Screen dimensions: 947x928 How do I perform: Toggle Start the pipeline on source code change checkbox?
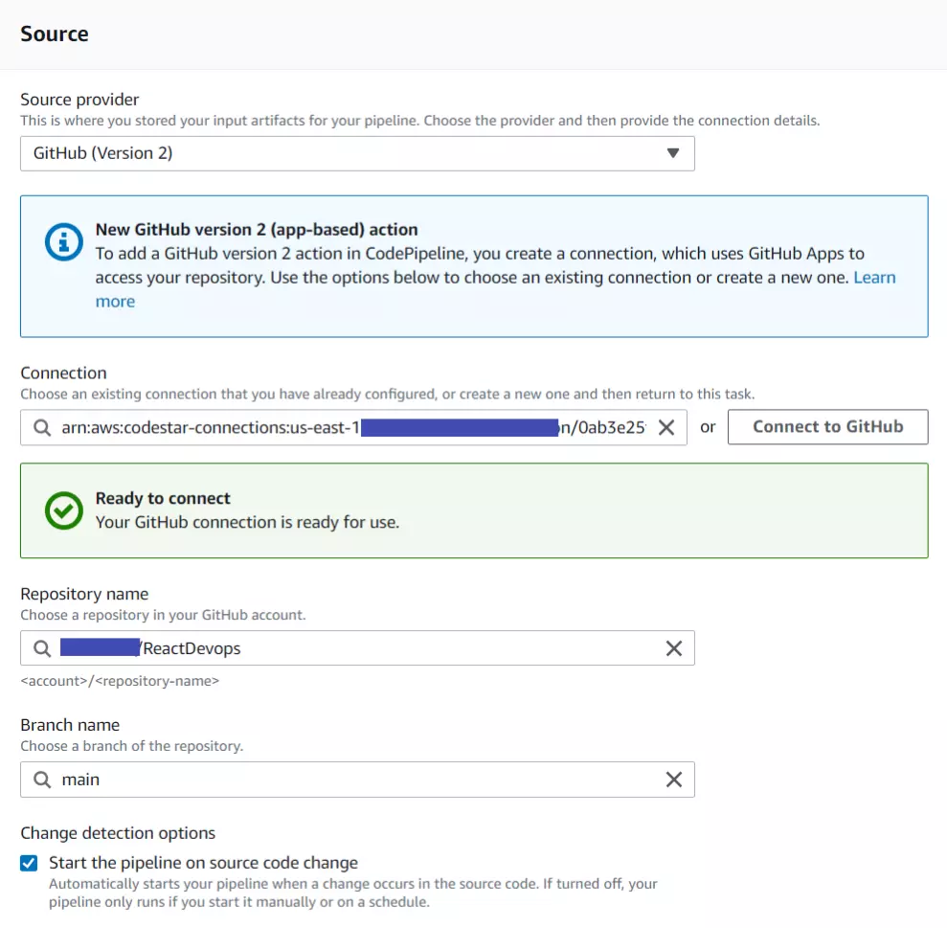29,863
